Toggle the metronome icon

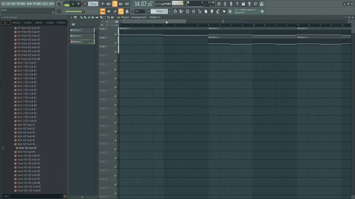[103, 4]
